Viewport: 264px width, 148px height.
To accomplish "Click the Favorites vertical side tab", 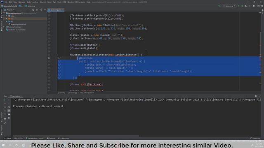I will click(x=2, y=130).
